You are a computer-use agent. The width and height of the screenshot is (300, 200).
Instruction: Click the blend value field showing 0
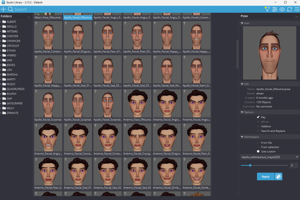click(x=294, y=165)
